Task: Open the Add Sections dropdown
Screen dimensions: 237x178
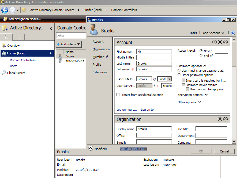Action: point(213,33)
